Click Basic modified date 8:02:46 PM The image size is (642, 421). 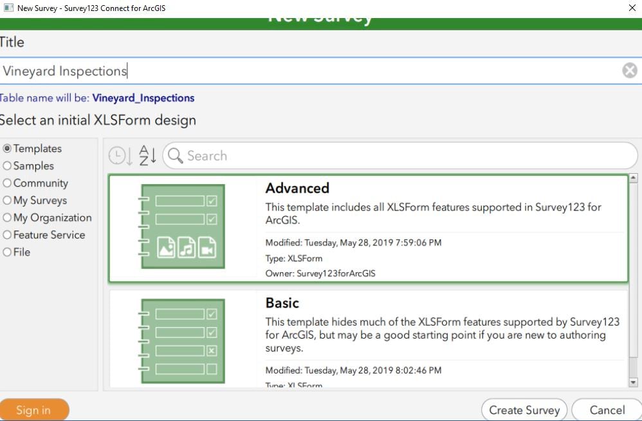point(353,370)
